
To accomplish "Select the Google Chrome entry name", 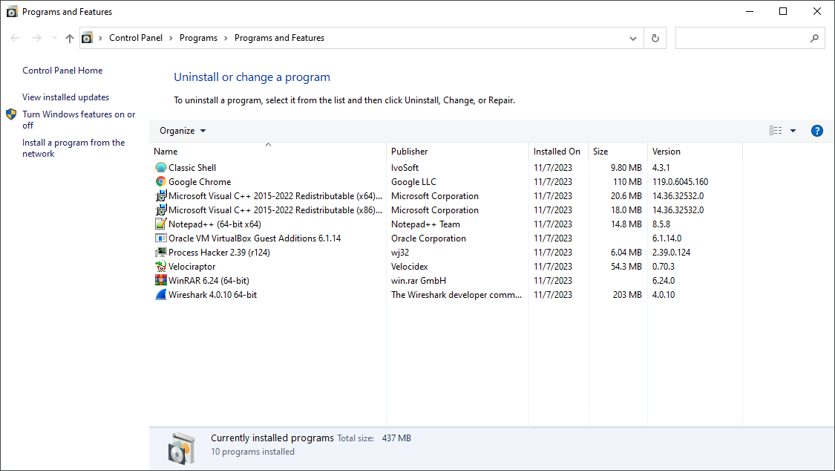I will (x=200, y=182).
